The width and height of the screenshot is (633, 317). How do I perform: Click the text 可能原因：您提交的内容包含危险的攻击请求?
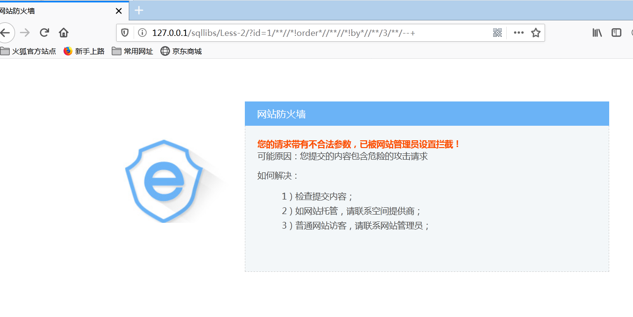pos(342,156)
